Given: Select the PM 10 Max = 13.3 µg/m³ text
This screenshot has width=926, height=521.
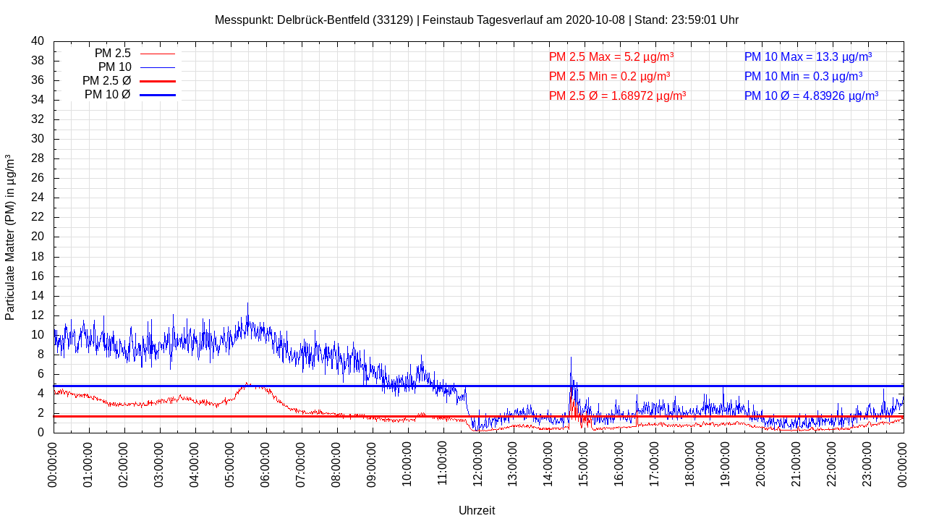Looking at the screenshot, I should point(807,56).
